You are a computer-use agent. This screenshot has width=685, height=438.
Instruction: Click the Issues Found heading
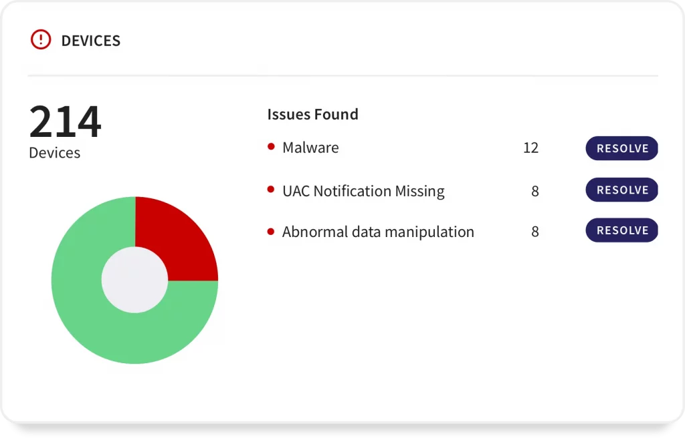pos(312,114)
